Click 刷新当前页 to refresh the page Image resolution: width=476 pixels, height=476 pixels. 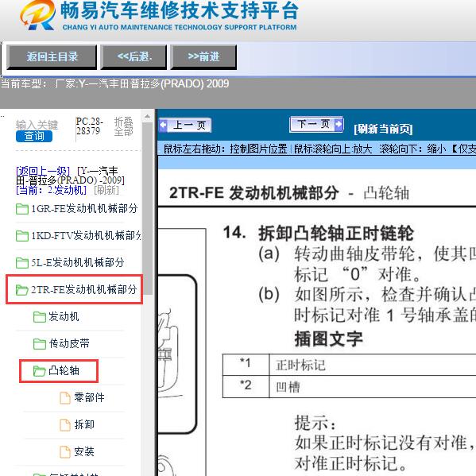click(383, 129)
